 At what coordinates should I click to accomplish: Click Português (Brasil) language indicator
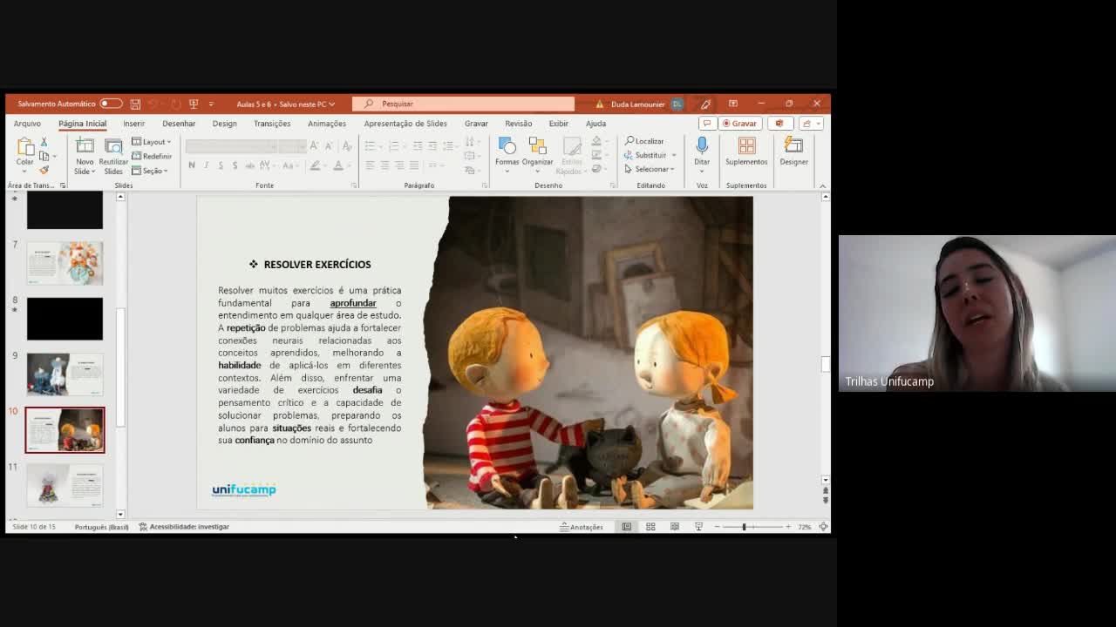(101, 527)
